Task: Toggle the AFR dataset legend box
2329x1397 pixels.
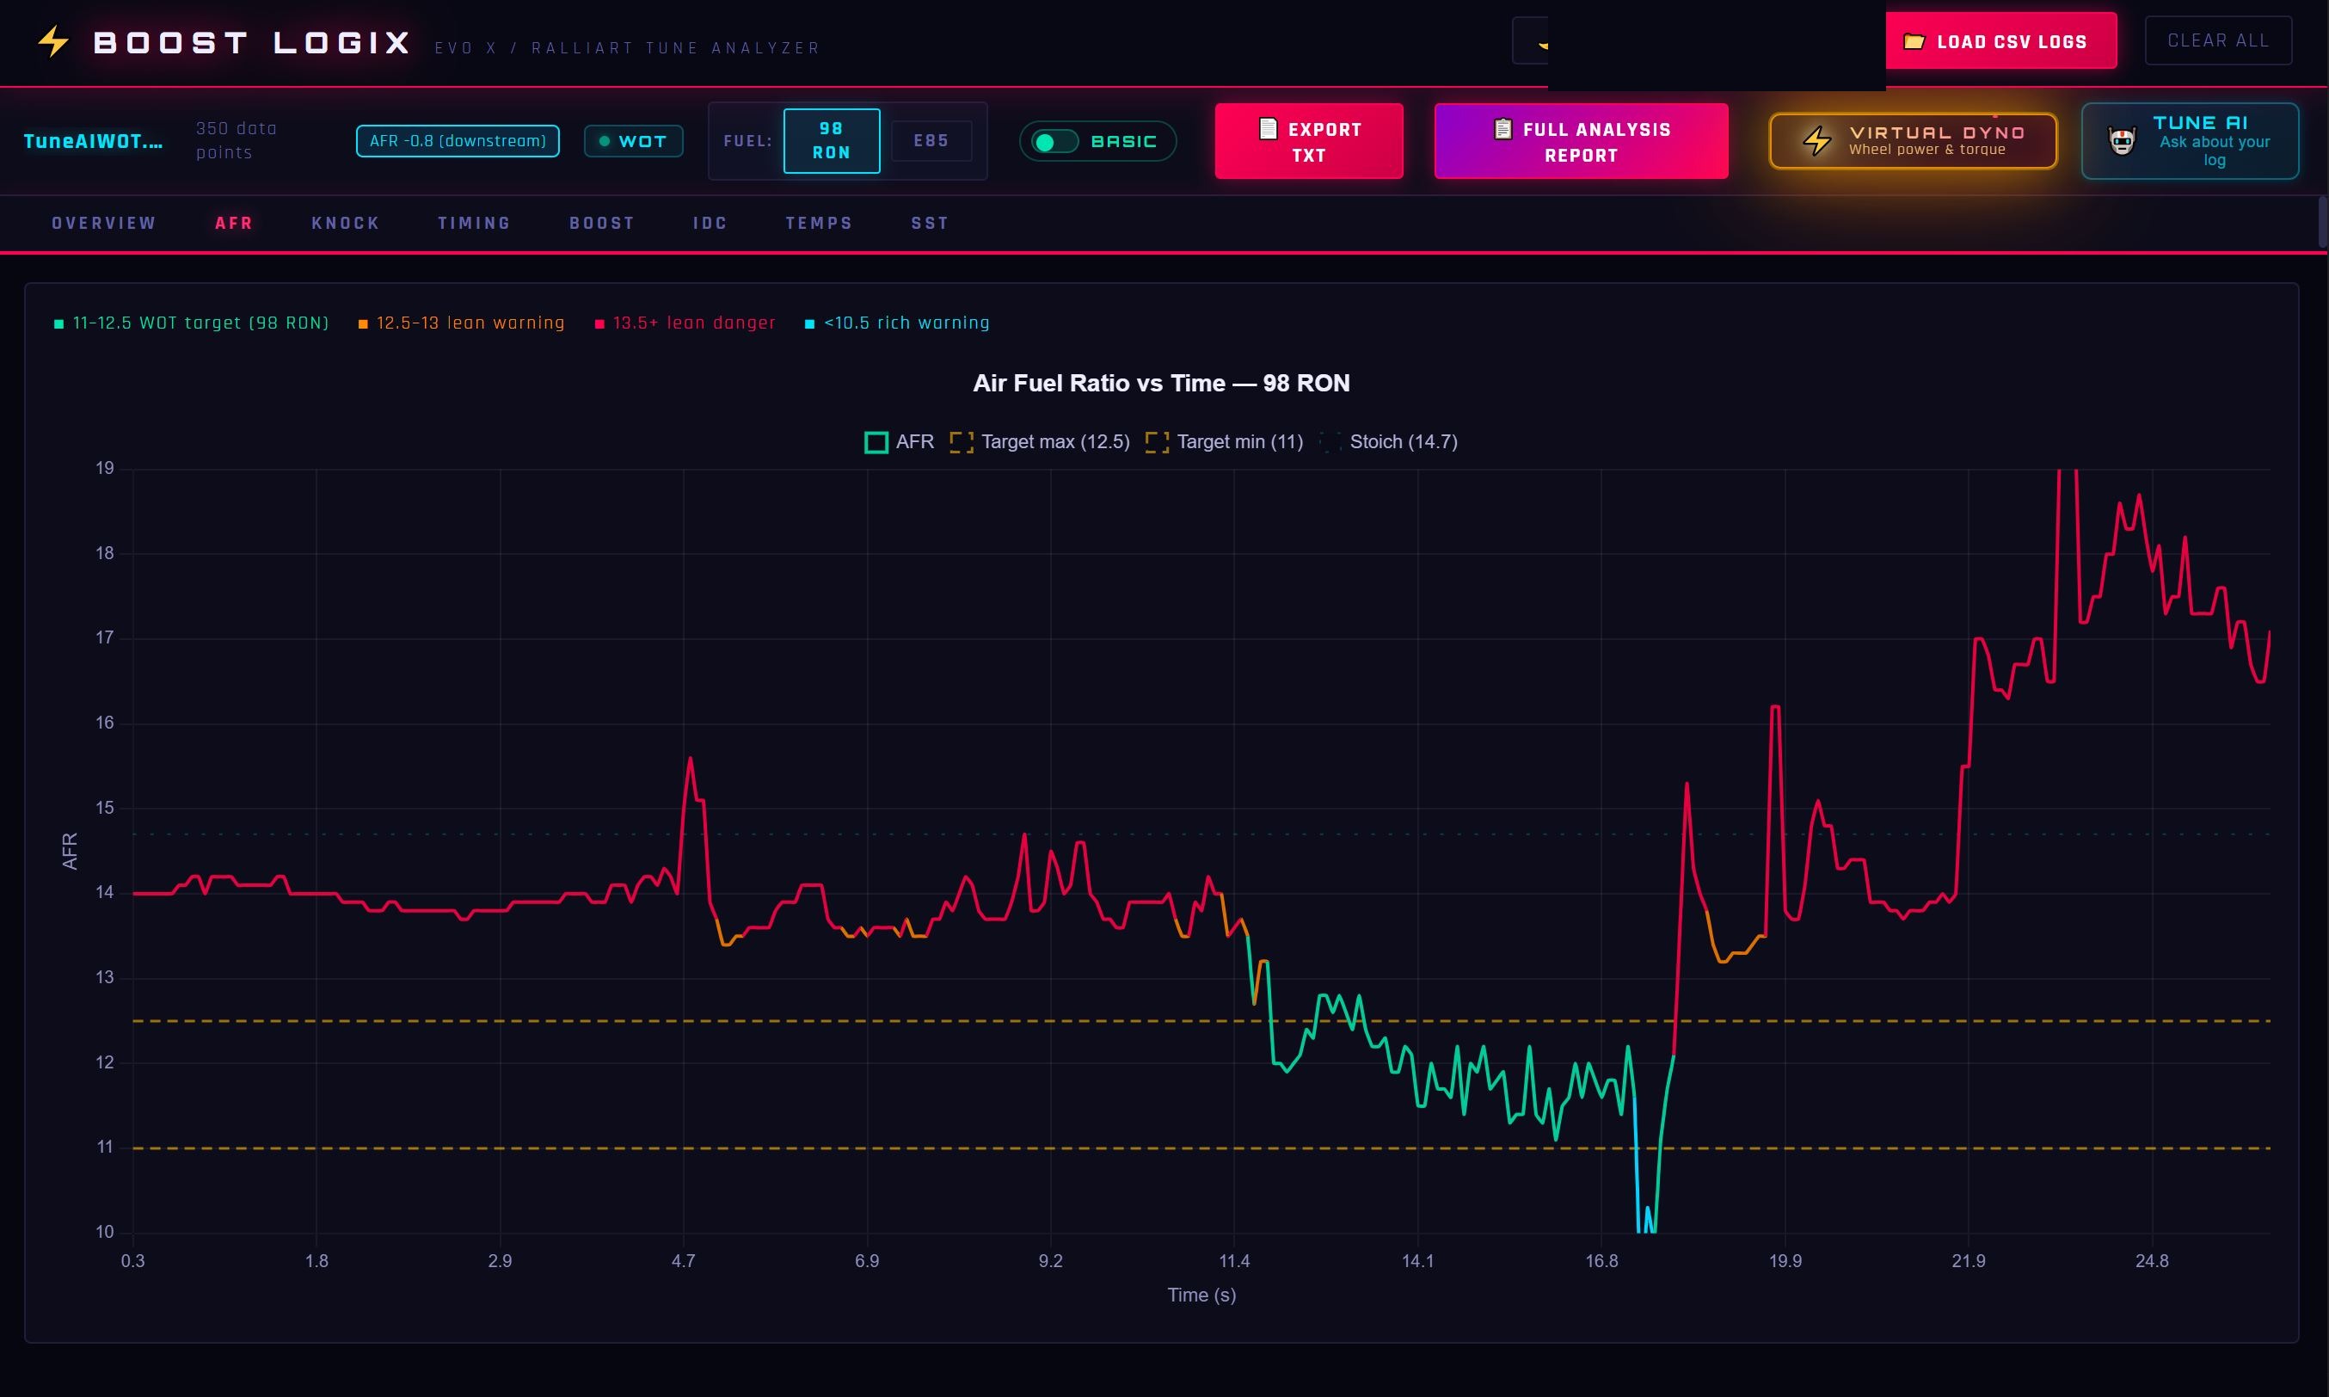Action: 876,442
